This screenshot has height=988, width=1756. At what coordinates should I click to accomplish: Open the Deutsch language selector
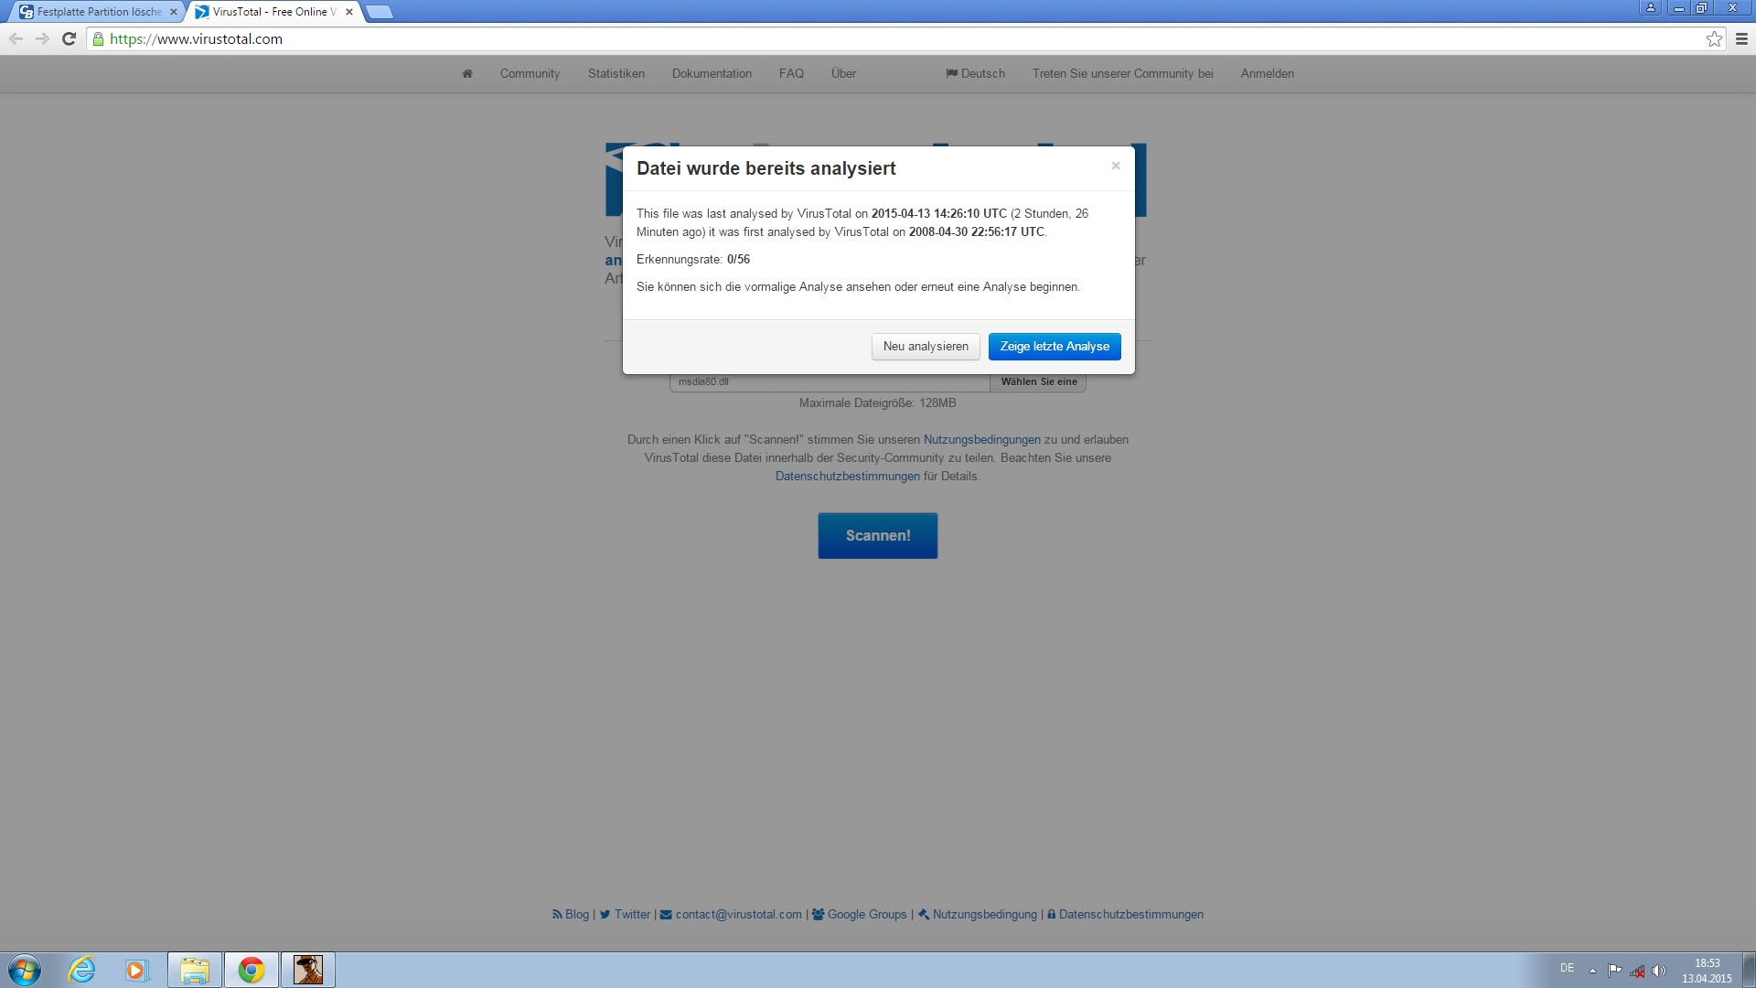coord(975,73)
